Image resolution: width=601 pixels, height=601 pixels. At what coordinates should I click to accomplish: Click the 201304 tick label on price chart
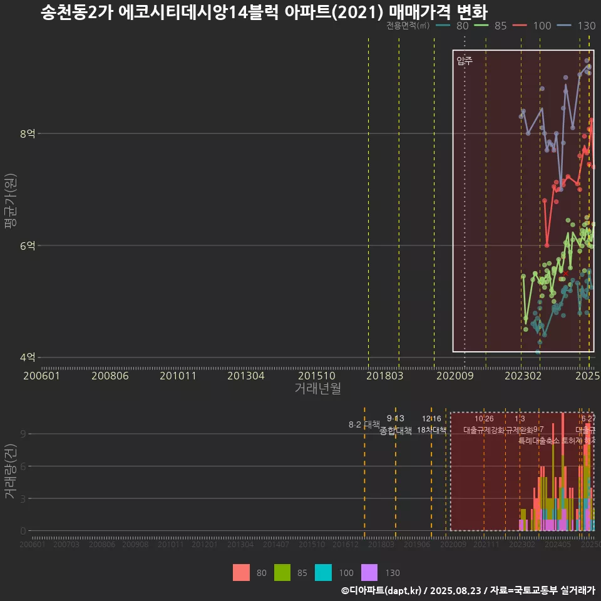[246, 376]
